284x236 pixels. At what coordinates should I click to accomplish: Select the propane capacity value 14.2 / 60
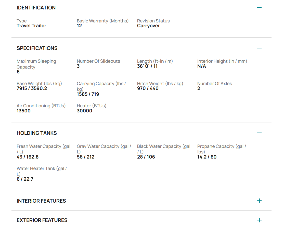pyautogui.click(x=207, y=157)
